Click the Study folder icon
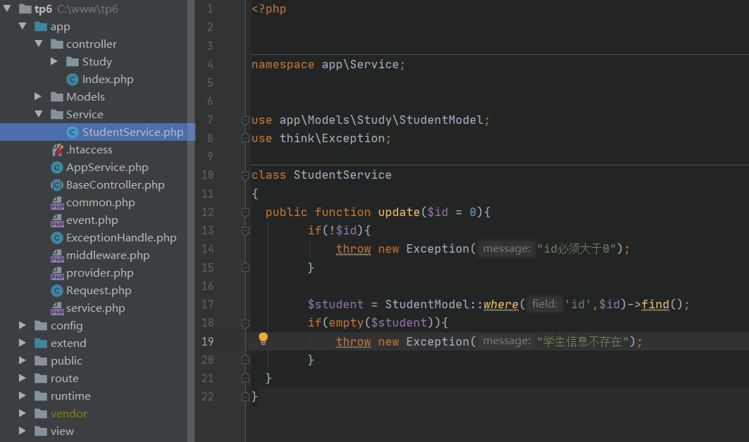 73,62
